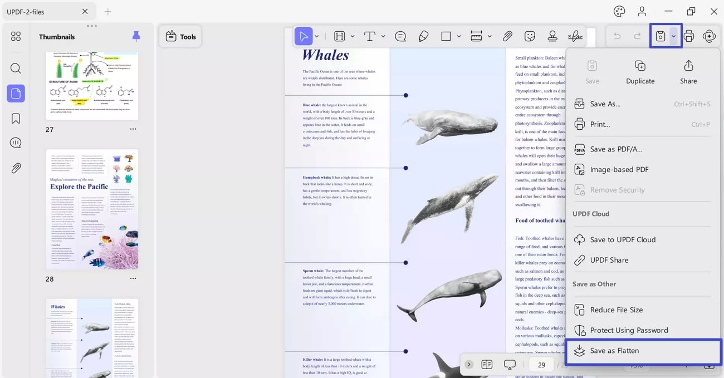Open the bookmarks panel in sidebar
This screenshot has height=378, width=724.
click(16, 119)
